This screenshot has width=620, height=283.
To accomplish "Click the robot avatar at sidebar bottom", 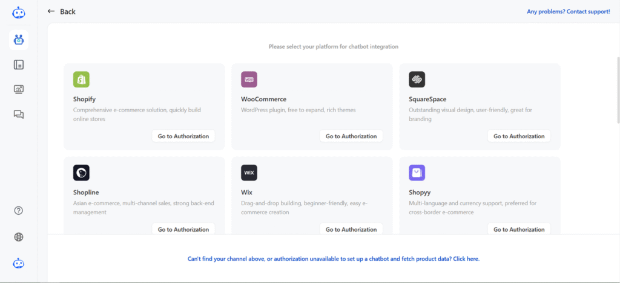I will (x=19, y=263).
